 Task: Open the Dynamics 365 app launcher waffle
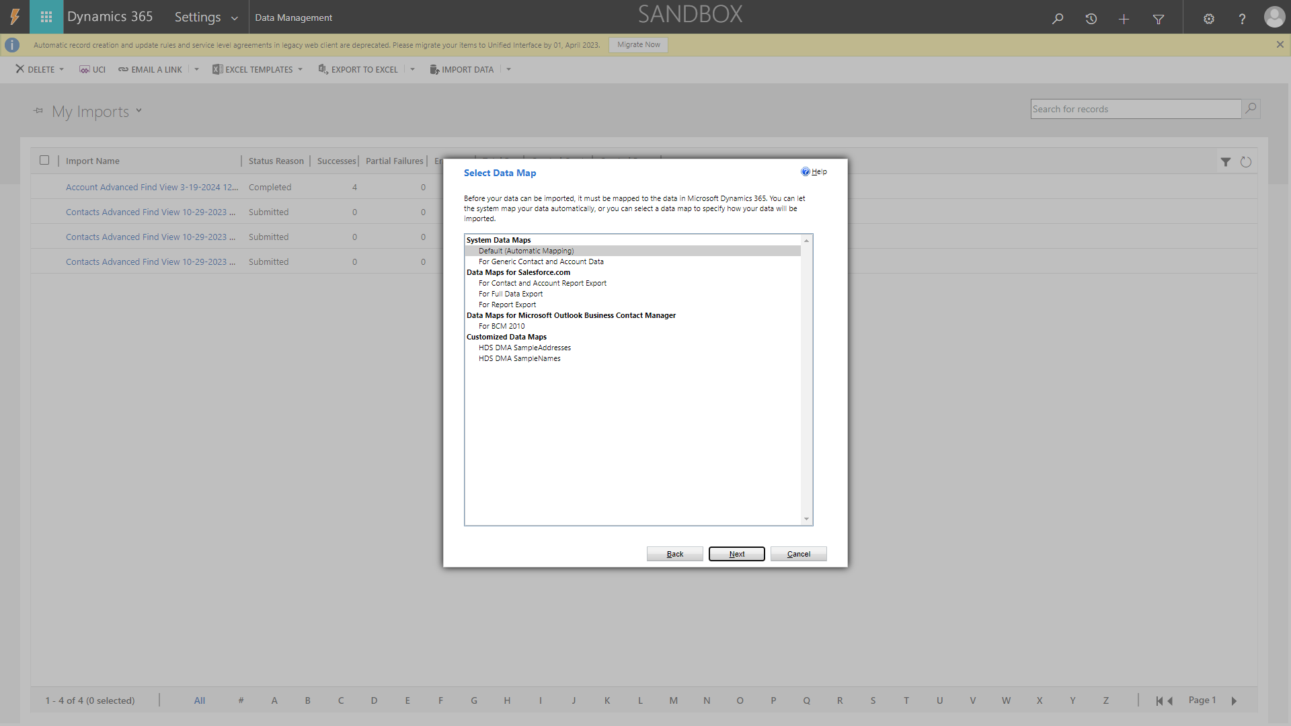pos(46,17)
